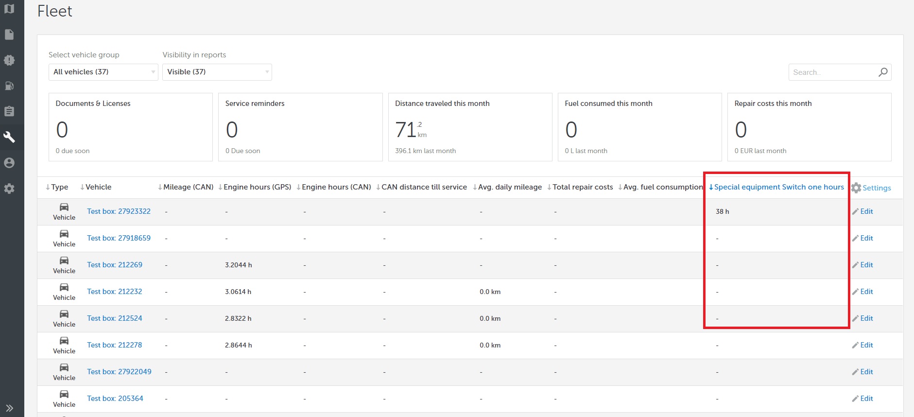Open the fuel pump sidebar icon
Viewport: 914px width, 417px height.
pyautogui.click(x=9, y=86)
